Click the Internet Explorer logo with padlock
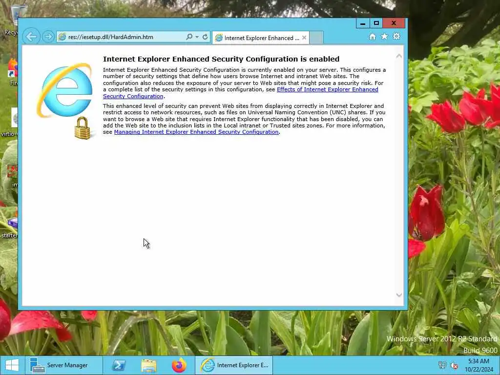 pyautogui.click(x=65, y=101)
